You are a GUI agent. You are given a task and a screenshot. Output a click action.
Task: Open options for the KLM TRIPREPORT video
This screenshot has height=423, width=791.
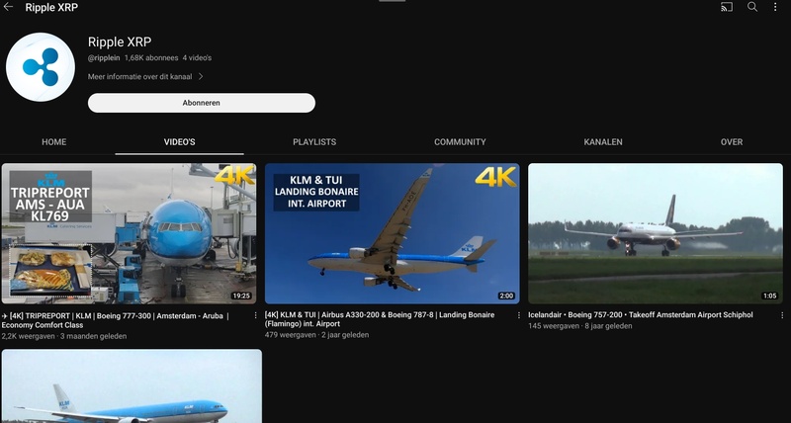(255, 315)
